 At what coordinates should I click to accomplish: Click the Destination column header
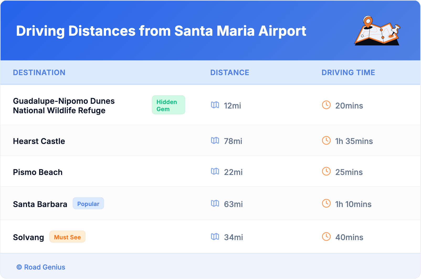(x=39, y=73)
